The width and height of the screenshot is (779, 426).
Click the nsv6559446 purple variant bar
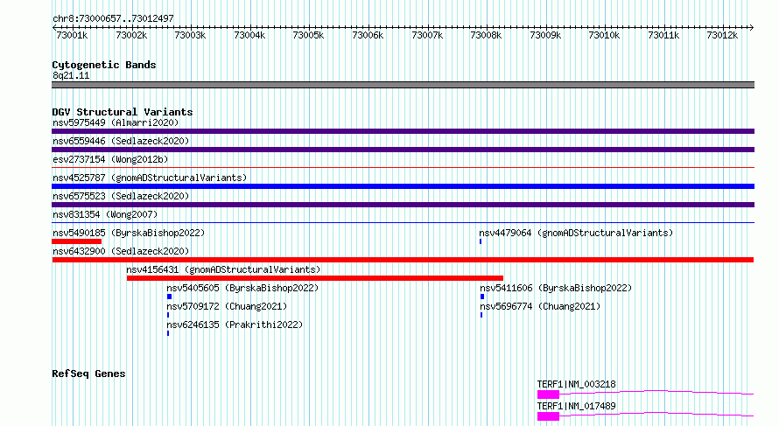pyautogui.click(x=403, y=150)
